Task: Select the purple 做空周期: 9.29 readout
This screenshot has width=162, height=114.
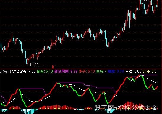Action: pyautogui.click(x=66, y=71)
